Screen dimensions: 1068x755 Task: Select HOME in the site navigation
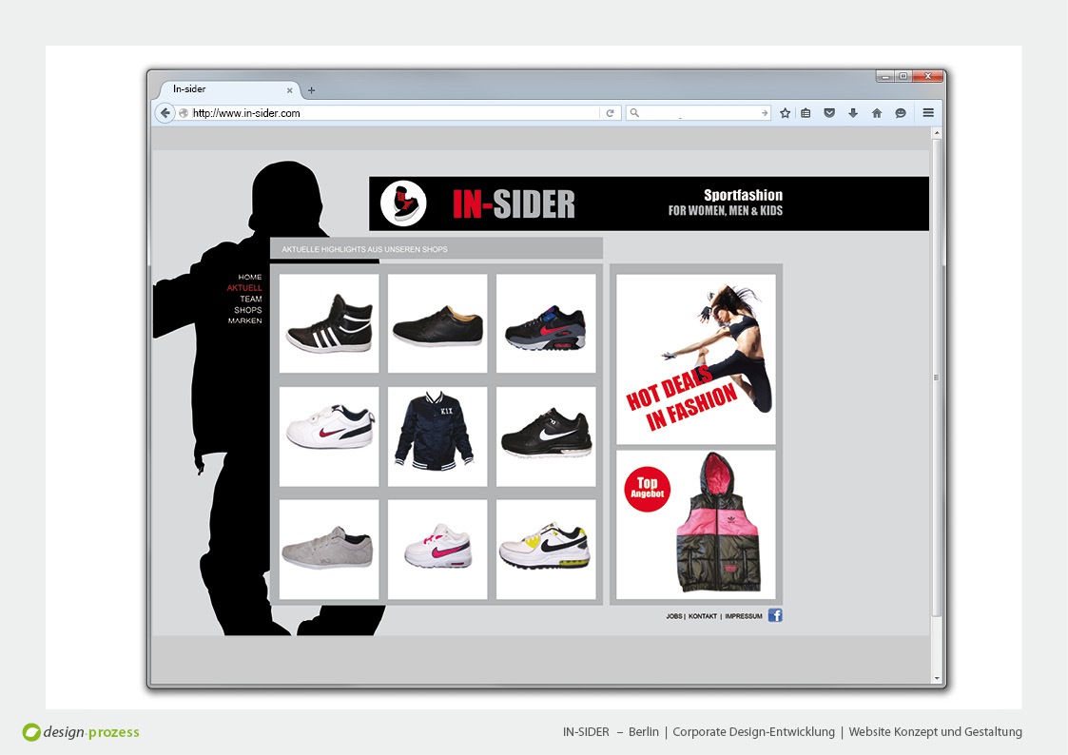pyautogui.click(x=250, y=278)
